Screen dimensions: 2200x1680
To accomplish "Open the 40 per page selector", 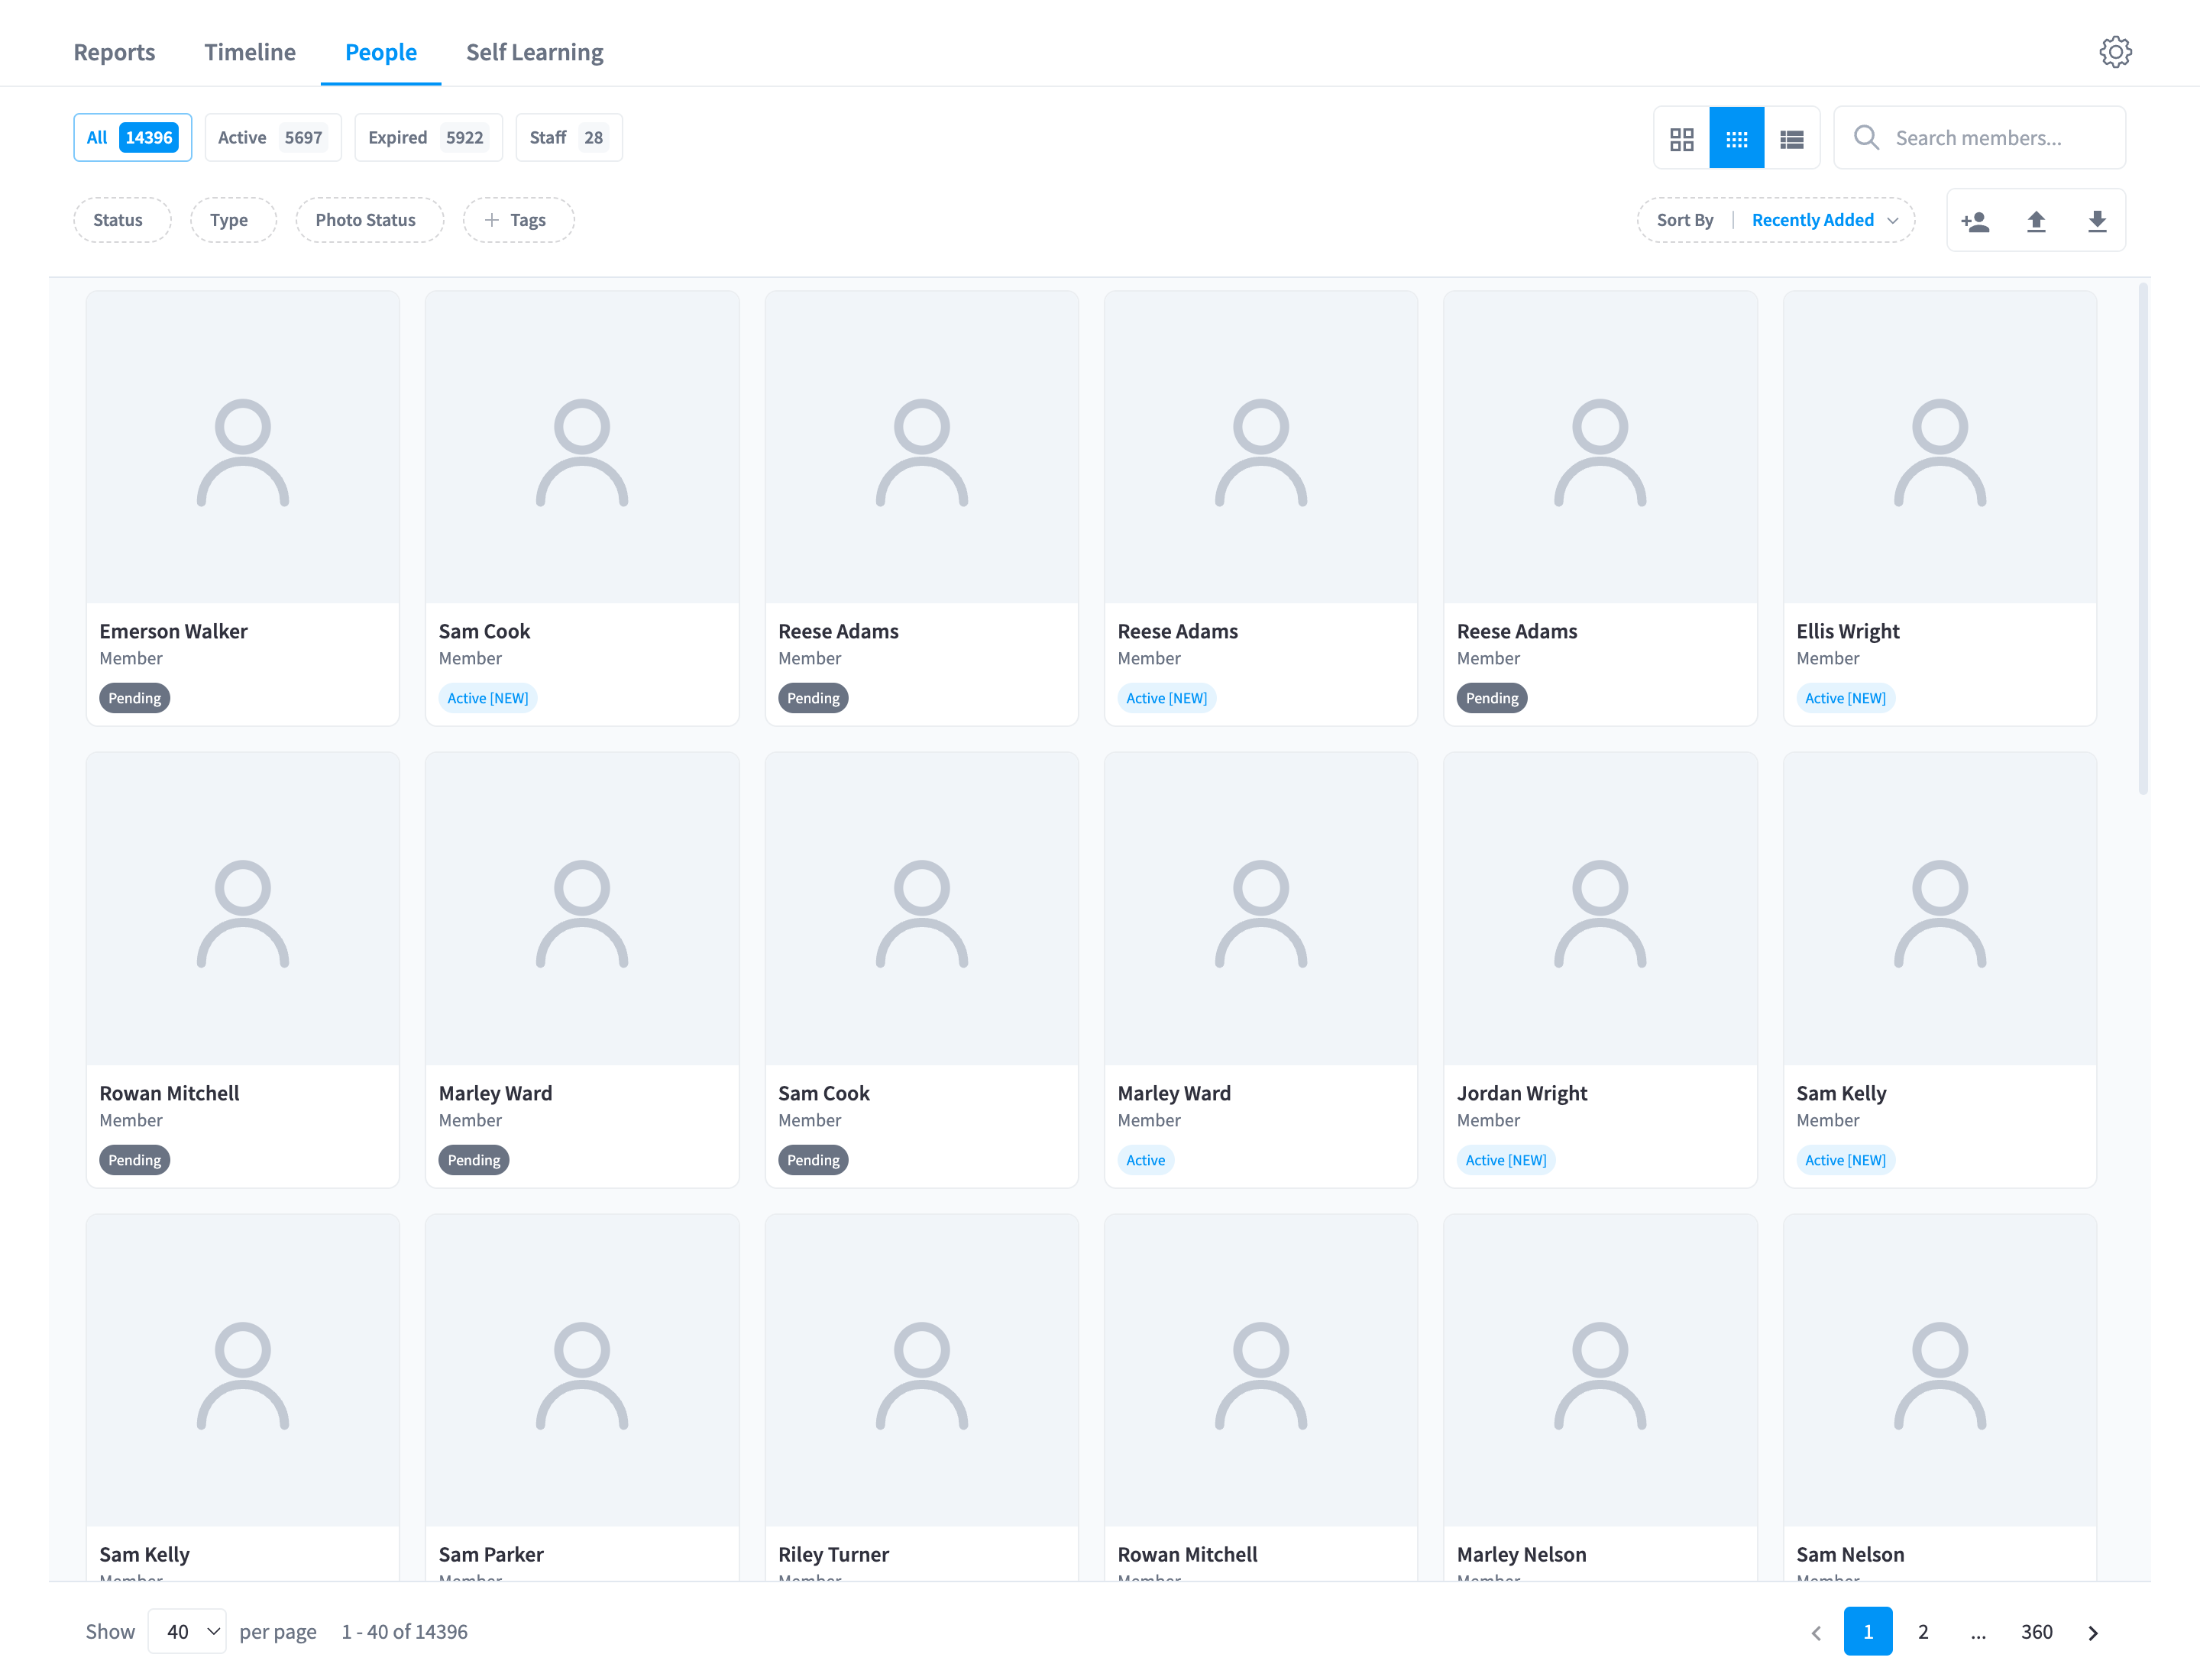I will 187,1632.
